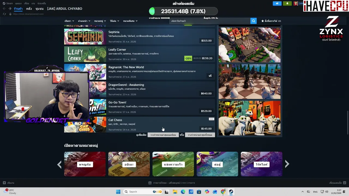Open the ผจญภัย category card
Viewport: 349px width, 196px height.
[85, 164]
